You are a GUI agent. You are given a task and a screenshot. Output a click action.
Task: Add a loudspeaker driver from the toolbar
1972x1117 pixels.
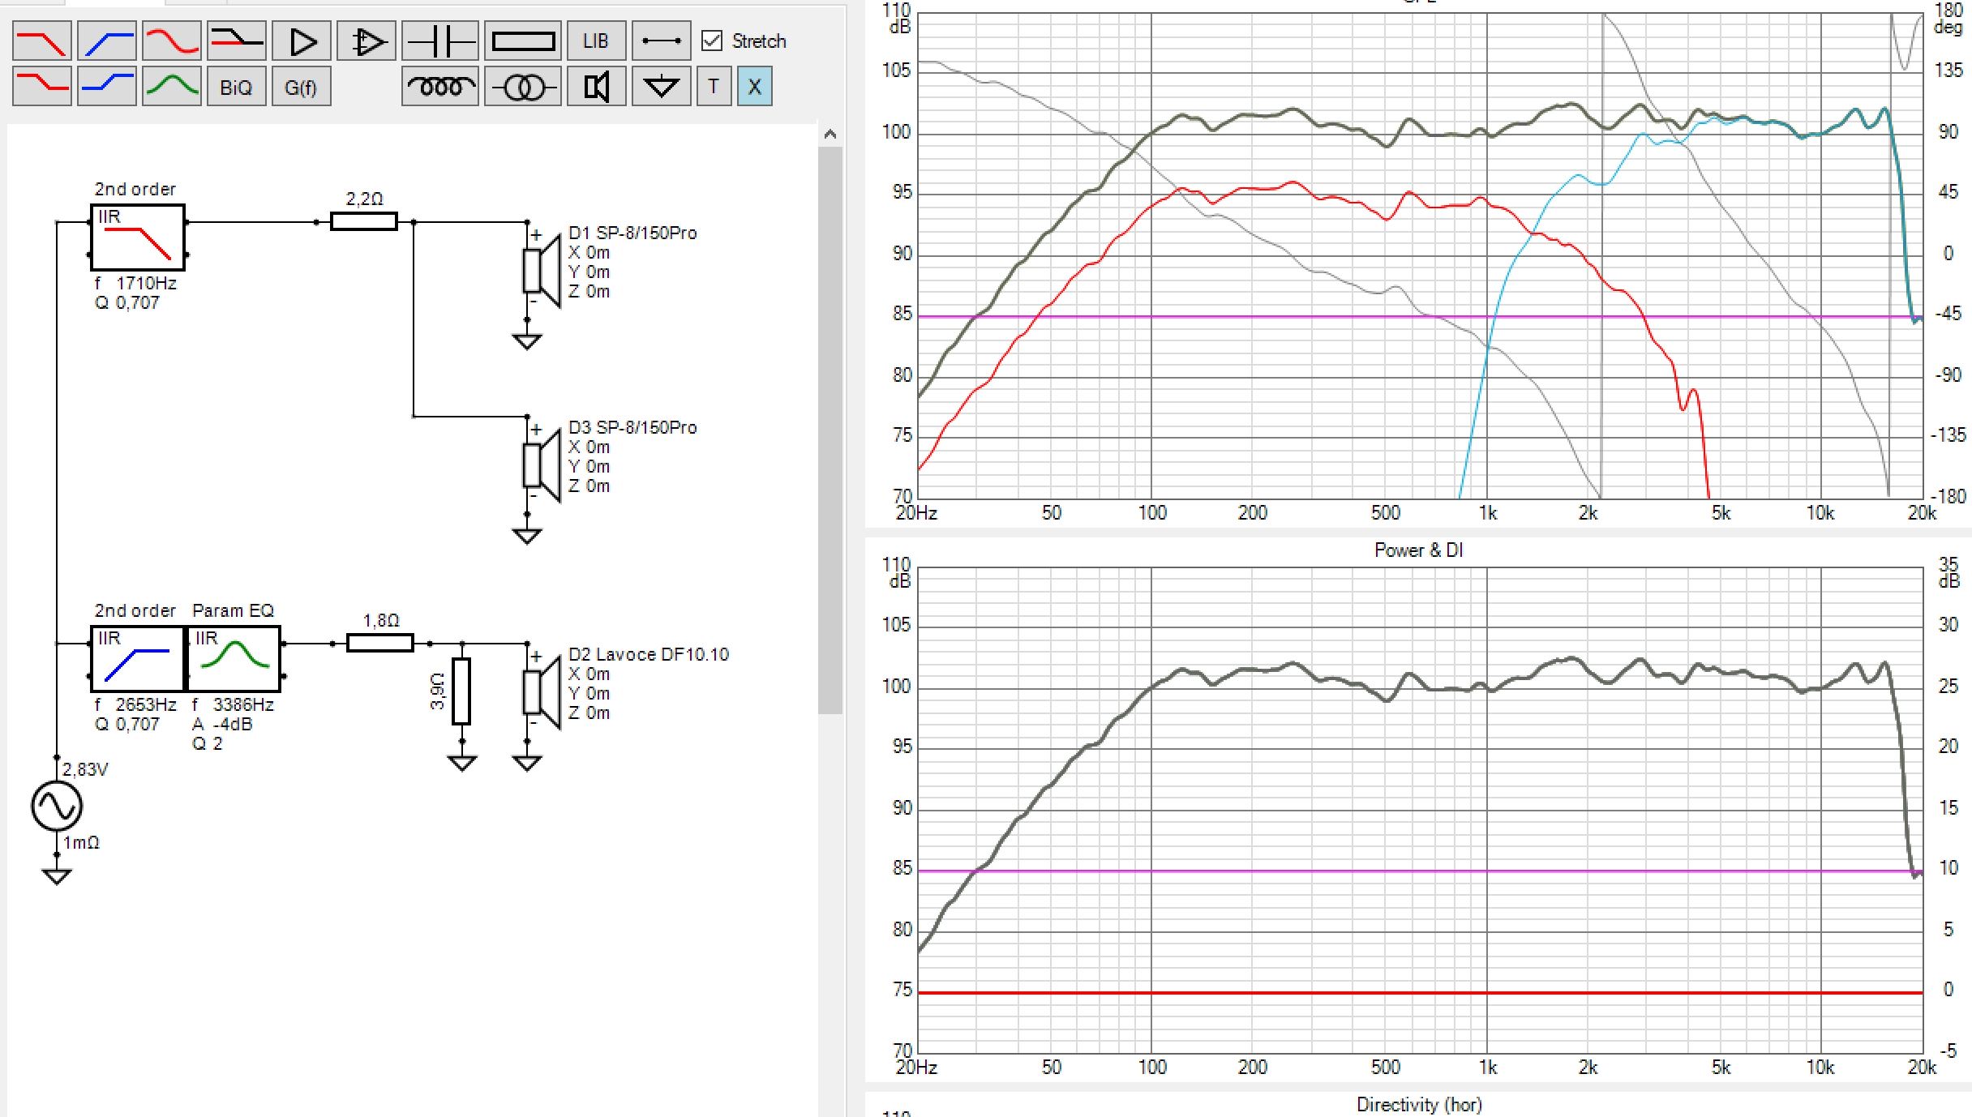[596, 87]
